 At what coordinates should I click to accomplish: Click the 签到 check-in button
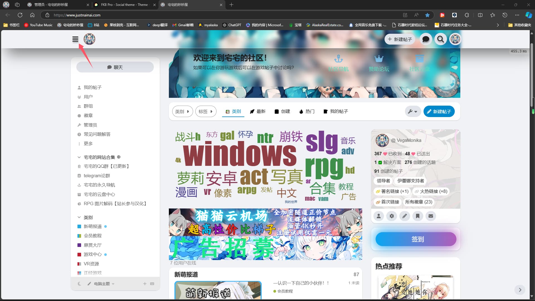[416, 239]
